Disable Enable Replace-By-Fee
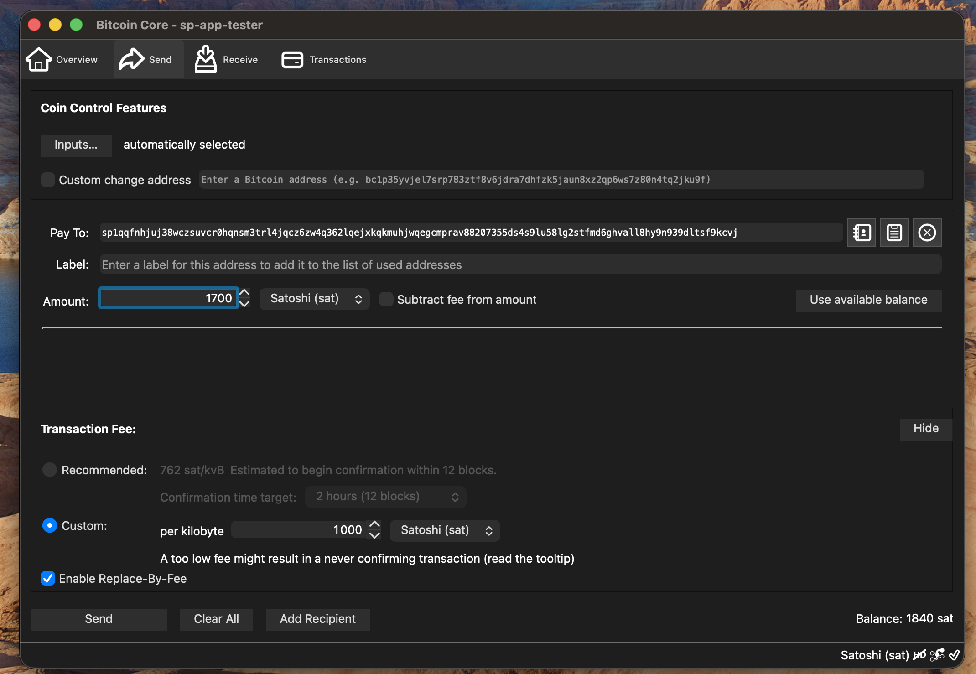This screenshot has height=674, width=976. pyautogui.click(x=48, y=579)
